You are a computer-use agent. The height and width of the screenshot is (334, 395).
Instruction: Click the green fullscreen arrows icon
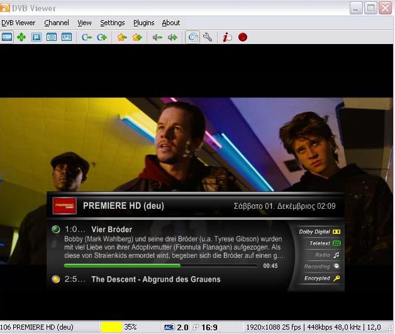[x=21, y=37]
